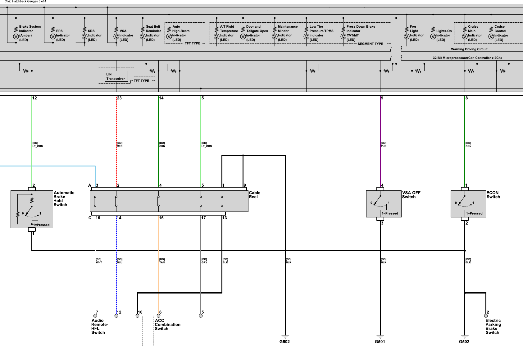Click the EPS Indicator LED symbol

(53, 36)
